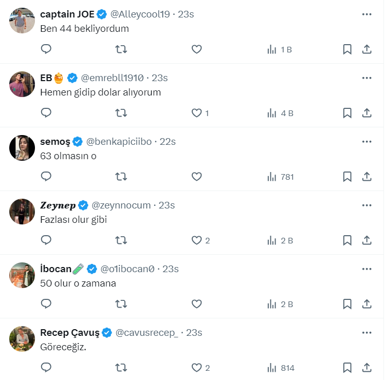Like captain JOE's tweet
This screenshot has height=380, width=385.
[x=196, y=49]
